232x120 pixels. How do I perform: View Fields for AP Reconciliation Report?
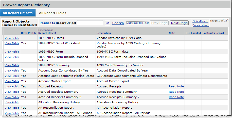point(12,108)
